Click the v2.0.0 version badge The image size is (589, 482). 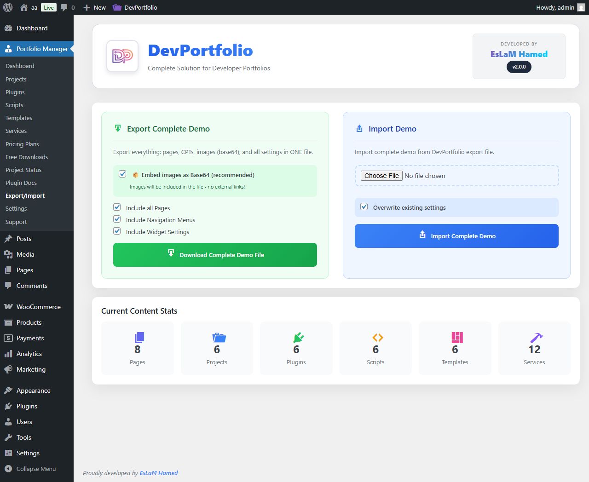pyautogui.click(x=519, y=67)
